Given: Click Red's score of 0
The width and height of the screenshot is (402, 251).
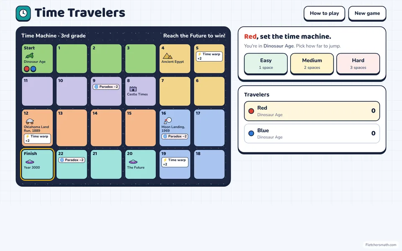Looking at the screenshot, I should tap(373, 110).
